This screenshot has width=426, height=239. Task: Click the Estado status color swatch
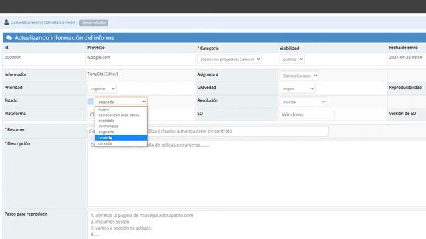(x=91, y=102)
